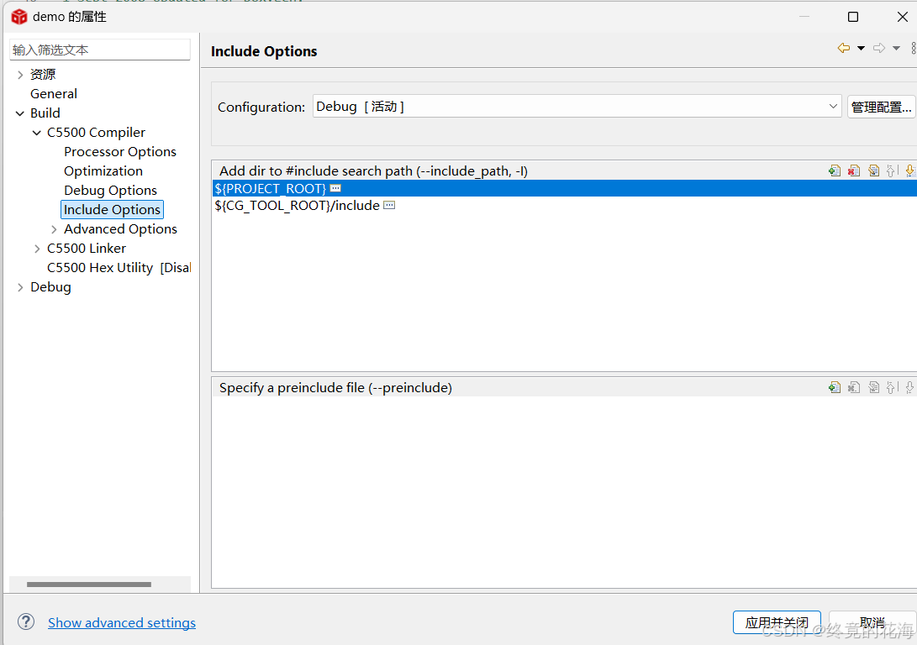Click browse ellipsis next to ${CG_TOOL_ROOT}/include
The height and width of the screenshot is (645, 917).
pyautogui.click(x=389, y=205)
